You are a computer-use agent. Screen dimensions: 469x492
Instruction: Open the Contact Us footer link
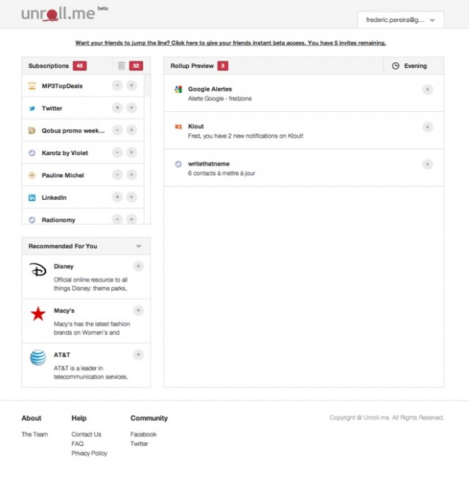point(86,434)
